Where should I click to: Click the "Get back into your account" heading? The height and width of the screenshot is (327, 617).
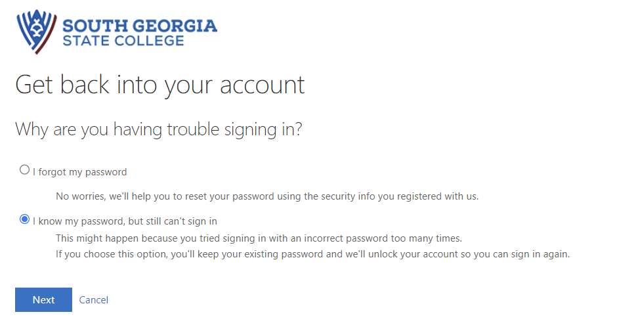coord(160,85)
